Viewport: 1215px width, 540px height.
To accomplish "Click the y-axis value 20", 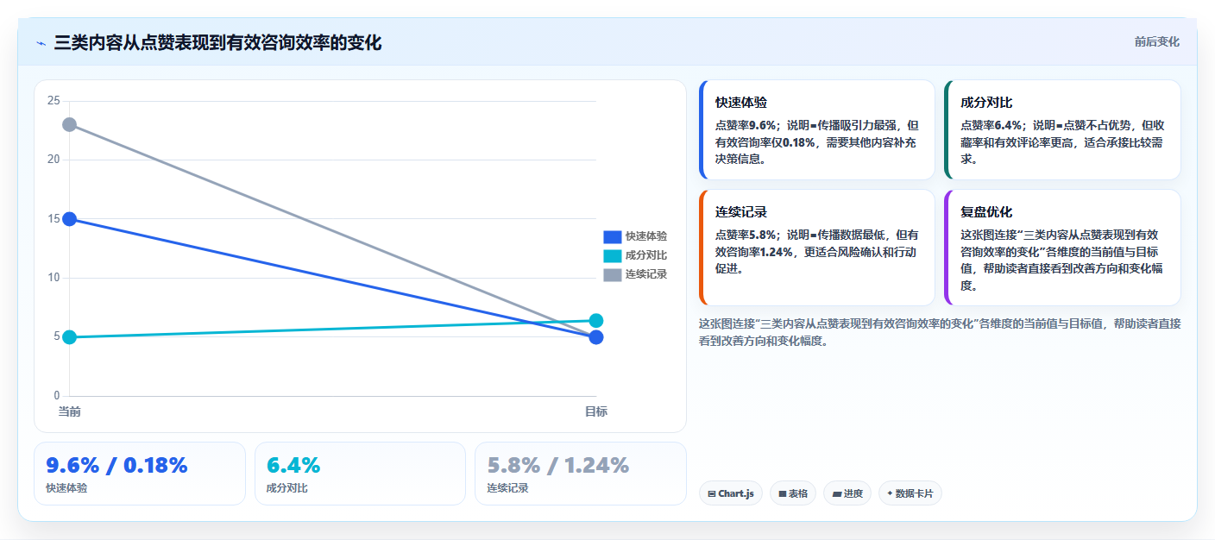I will click(x=54, y=160).
